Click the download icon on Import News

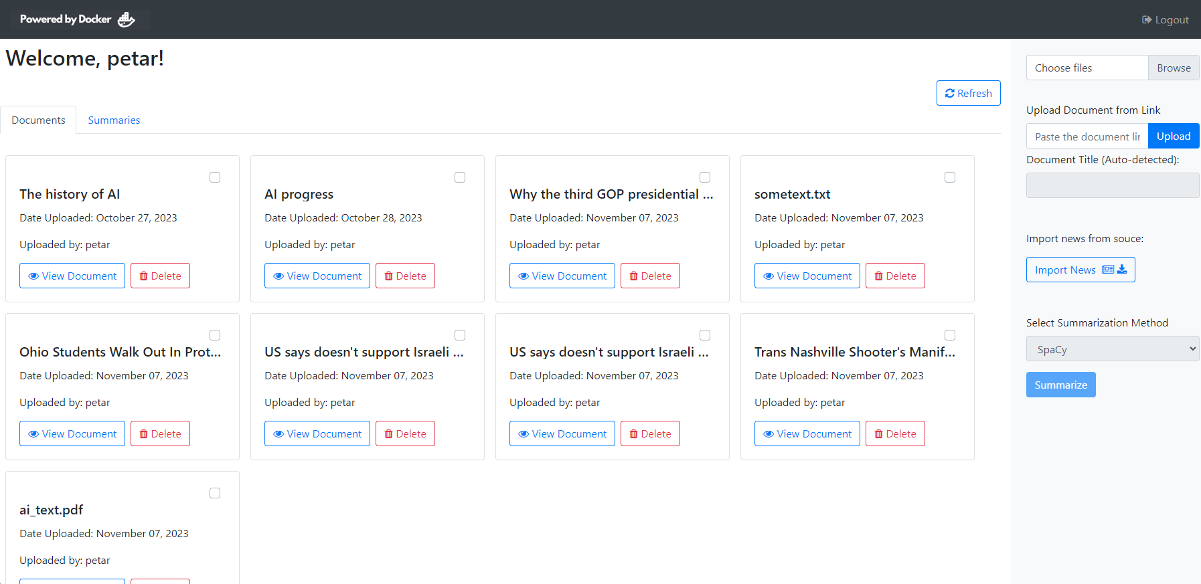pyautogui.click(x=1122, y=270)
